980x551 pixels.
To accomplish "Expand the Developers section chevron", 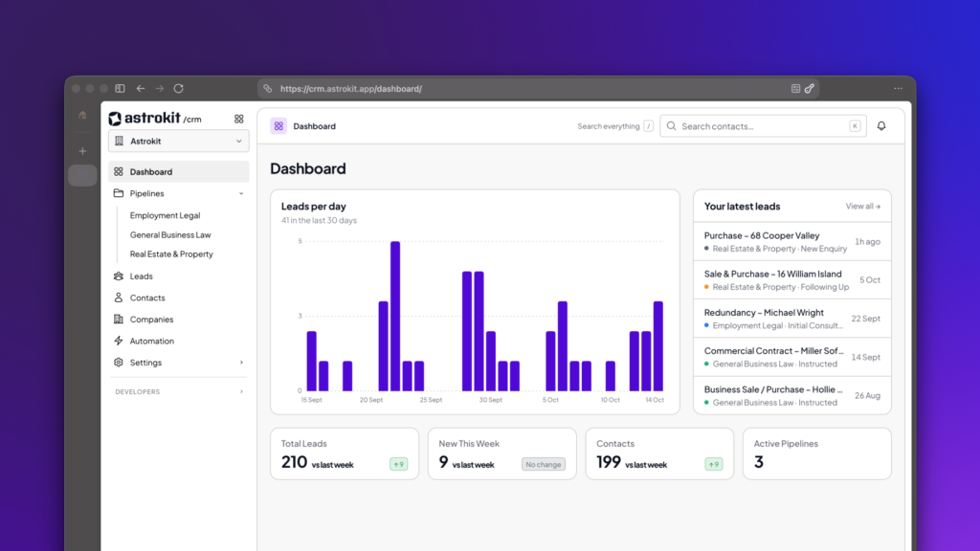I will pos(241,391).
